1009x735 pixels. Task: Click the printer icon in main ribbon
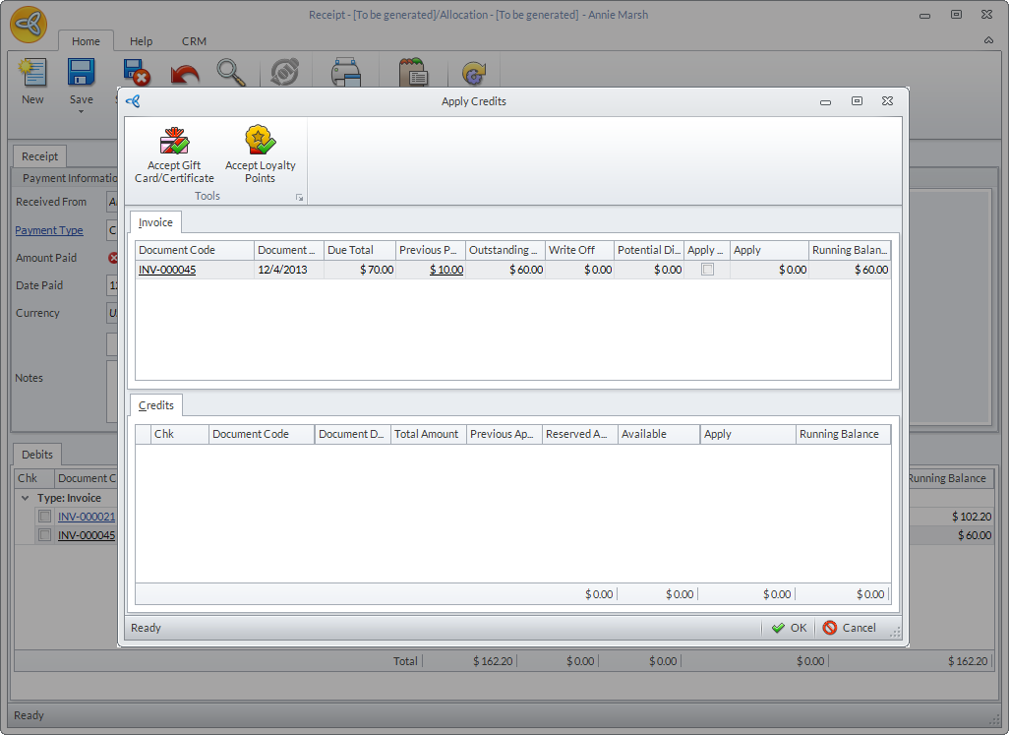click(345, 74)
